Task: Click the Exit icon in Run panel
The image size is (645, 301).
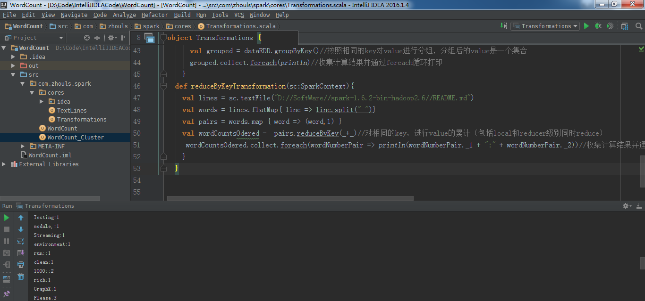Action: click(7, 265)
